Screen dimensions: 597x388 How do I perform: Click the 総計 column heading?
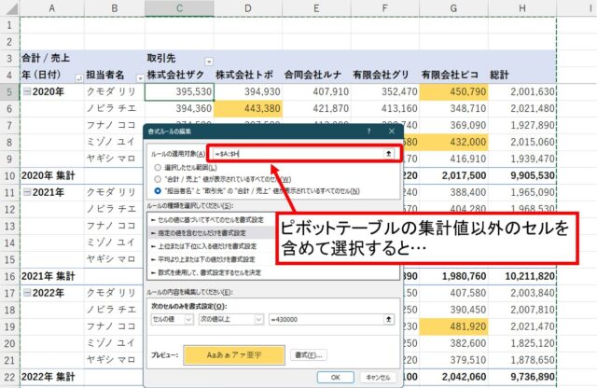tap(499, 75)
